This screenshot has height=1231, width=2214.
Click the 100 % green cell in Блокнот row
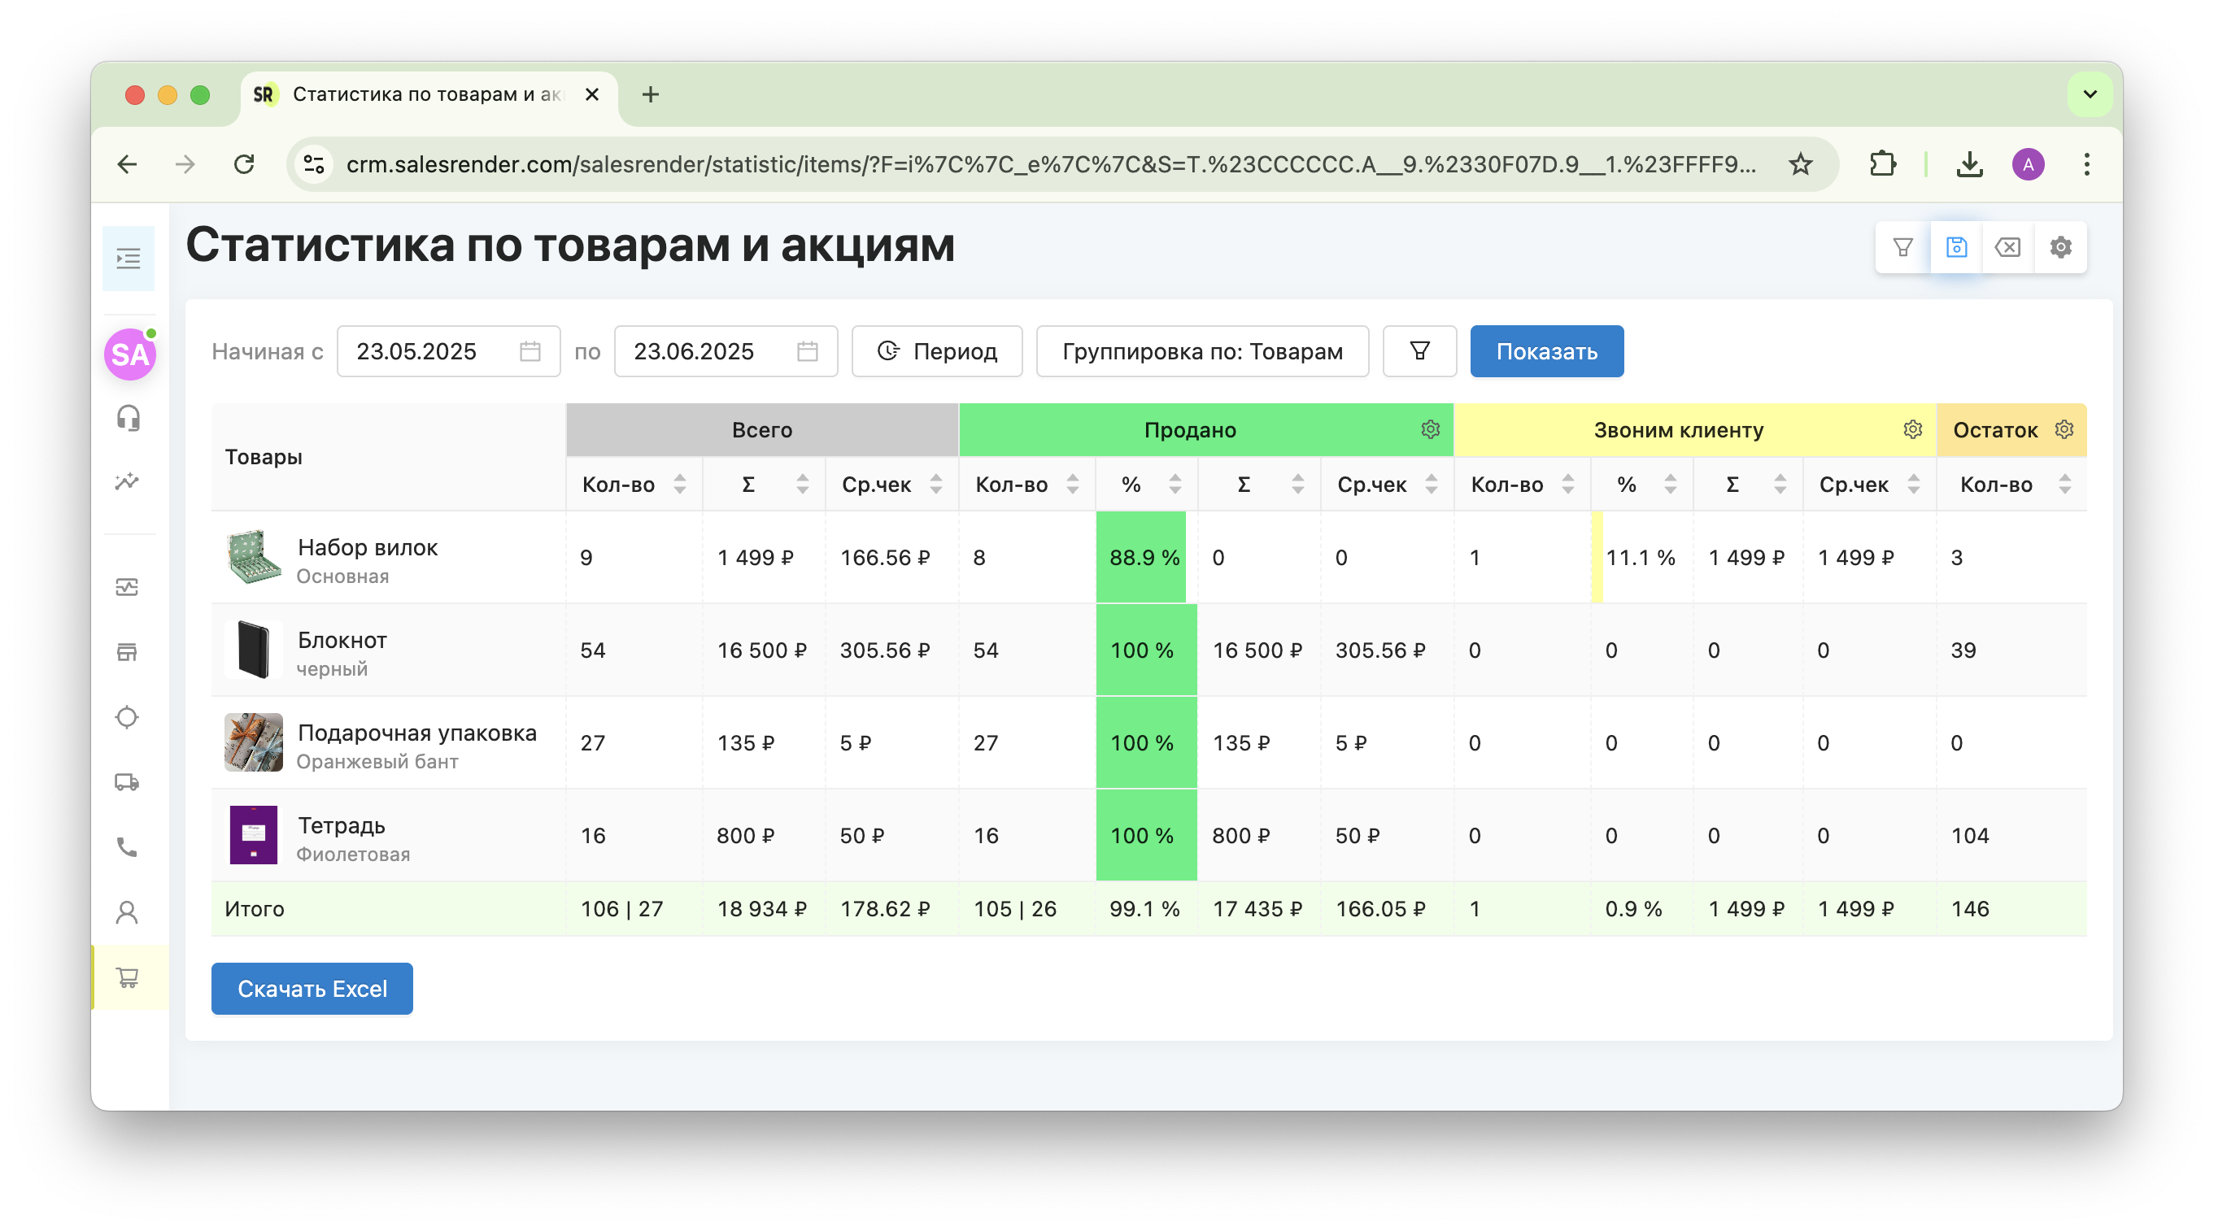point(1147,650)
